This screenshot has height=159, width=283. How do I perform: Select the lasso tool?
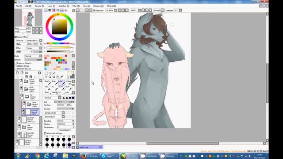tap(50, 73)
